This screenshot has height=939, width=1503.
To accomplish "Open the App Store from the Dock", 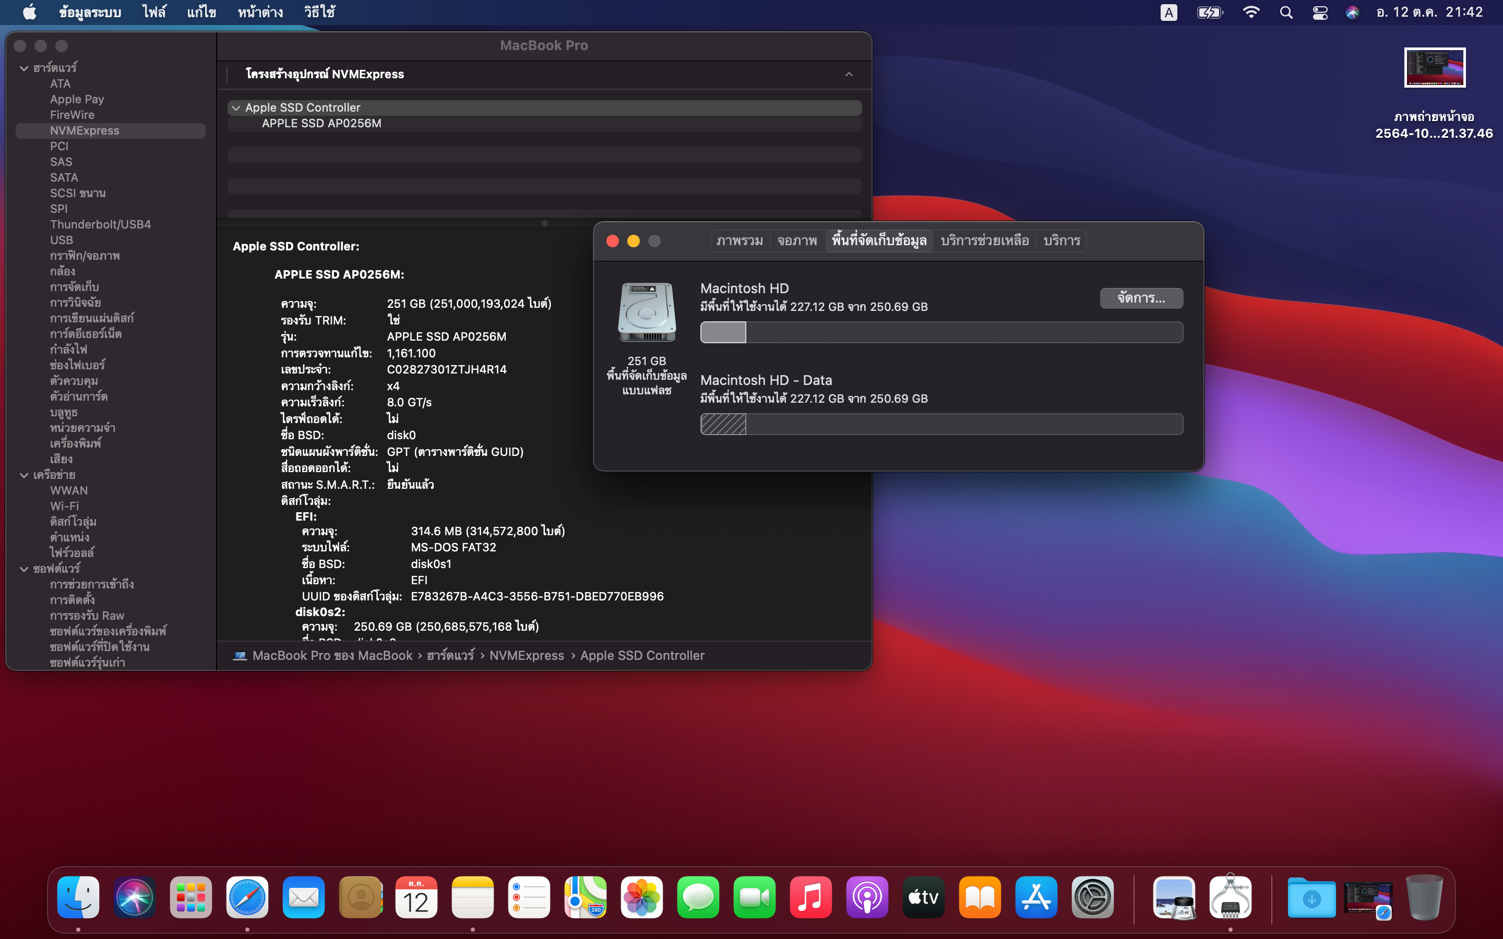I will tap(1036, 897).
